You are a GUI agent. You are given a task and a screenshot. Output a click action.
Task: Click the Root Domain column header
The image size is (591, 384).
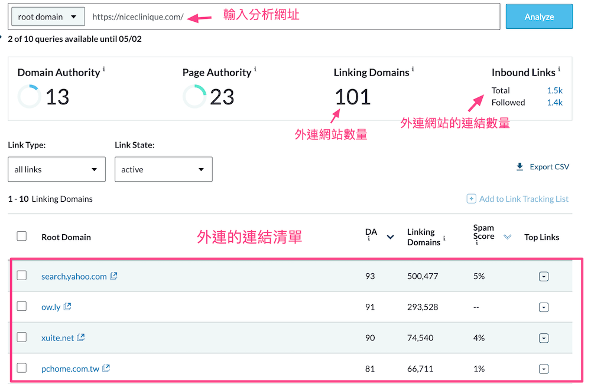click(66, 237)
